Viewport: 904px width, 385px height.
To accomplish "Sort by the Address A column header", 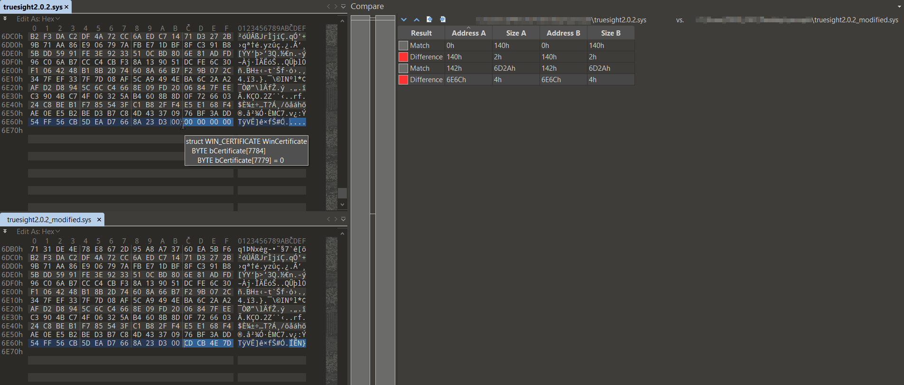I will (x=468, y=33).
